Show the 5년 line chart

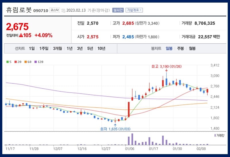click(90, 49)
